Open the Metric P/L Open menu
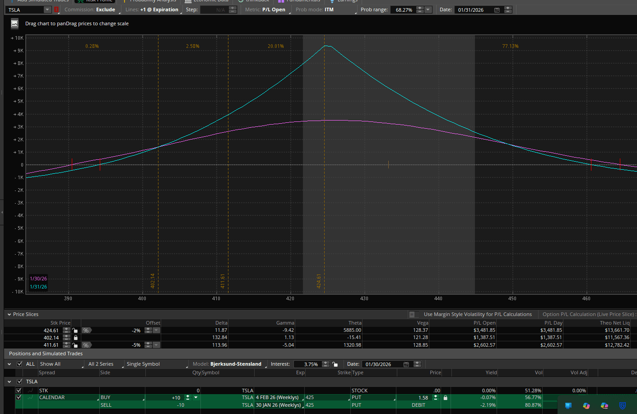637x414 pixels. tap(266, 9)
